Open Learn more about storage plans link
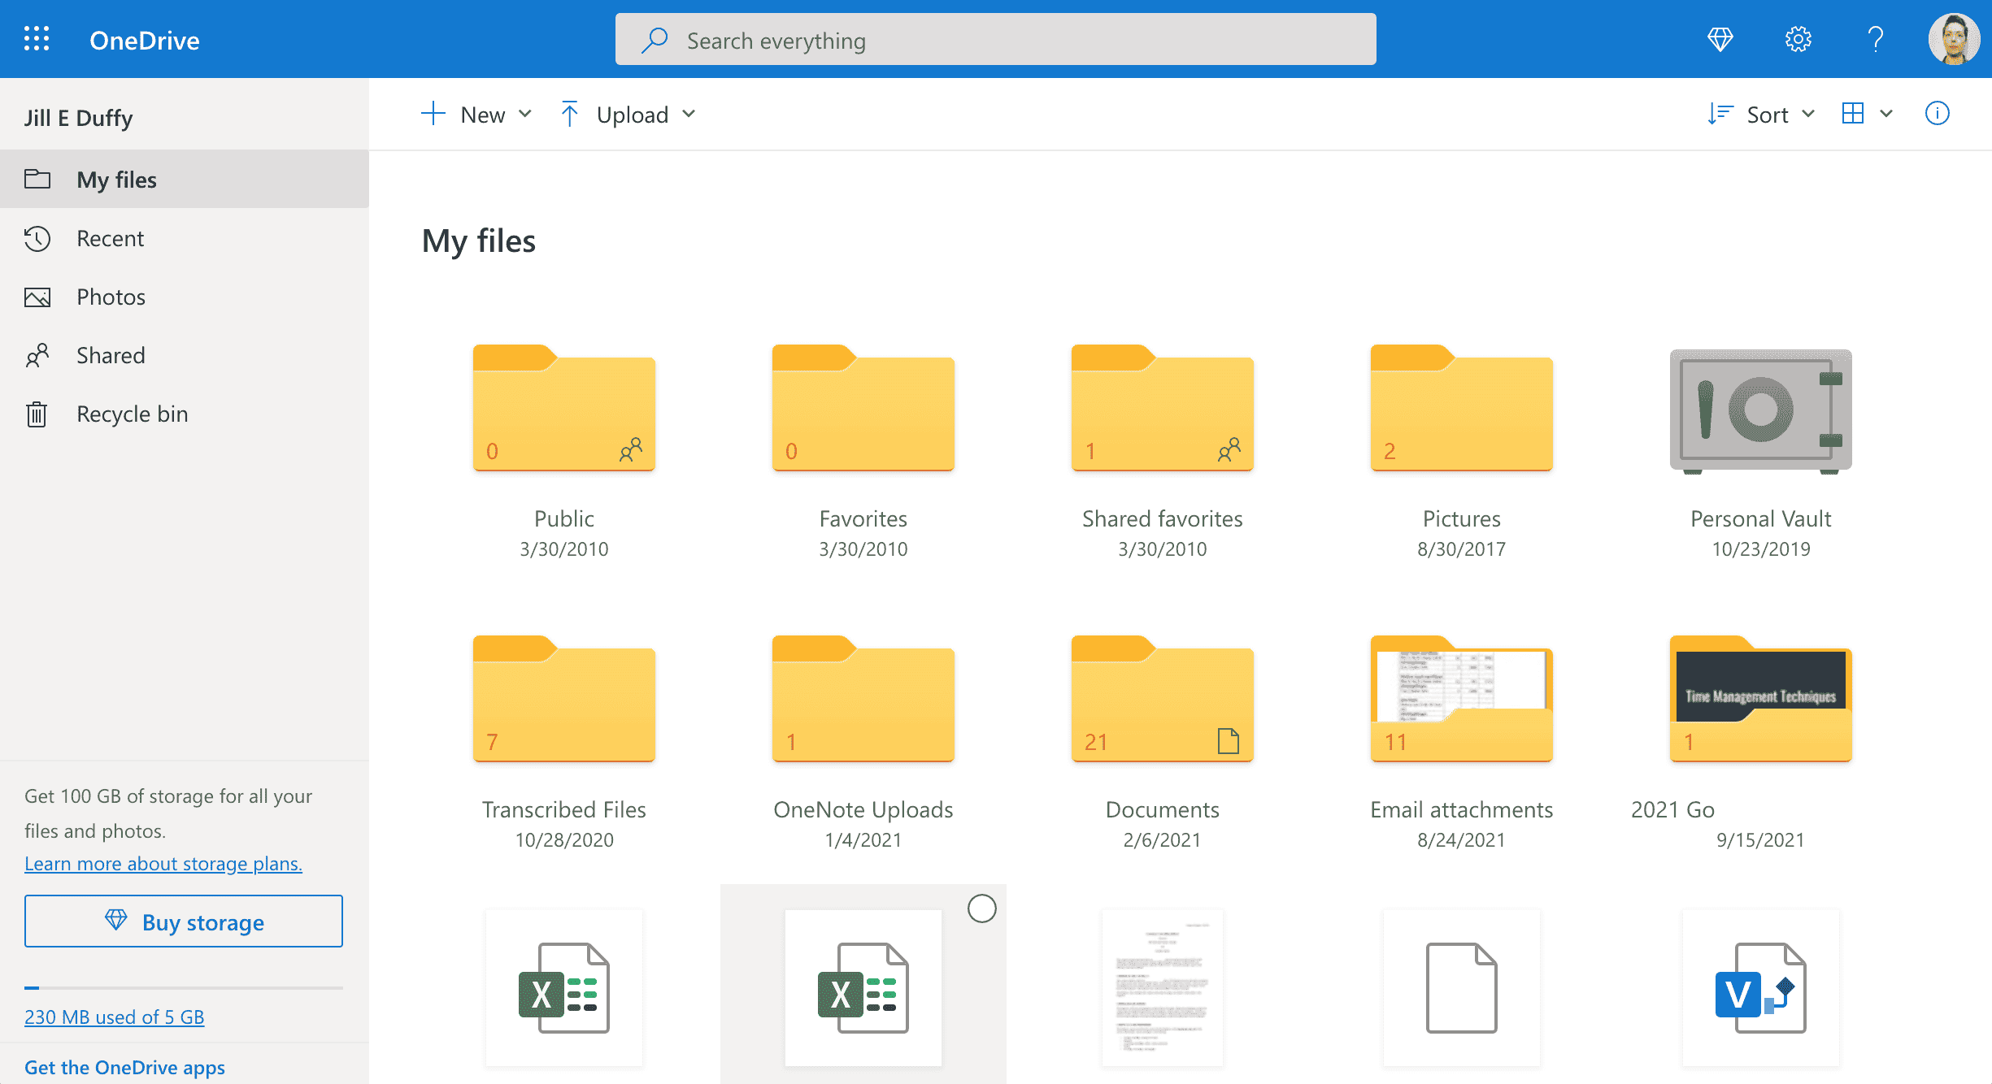 pyautogui.click(x=163, y=863)
